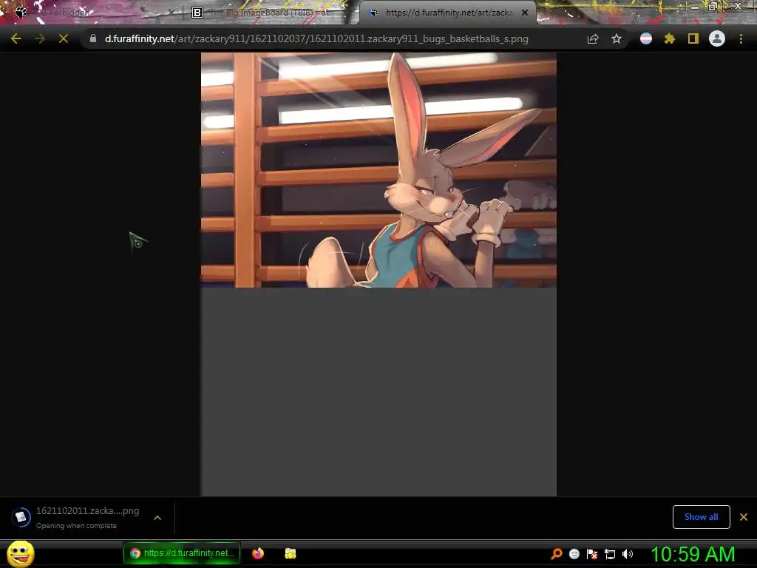Share this page using the share icon

(593, 38)
